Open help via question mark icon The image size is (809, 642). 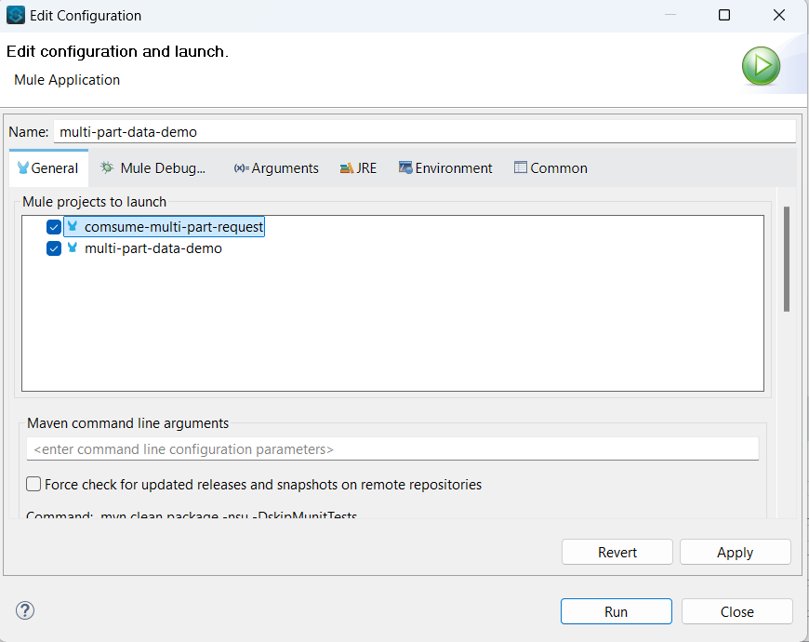(x=25, y=610)
